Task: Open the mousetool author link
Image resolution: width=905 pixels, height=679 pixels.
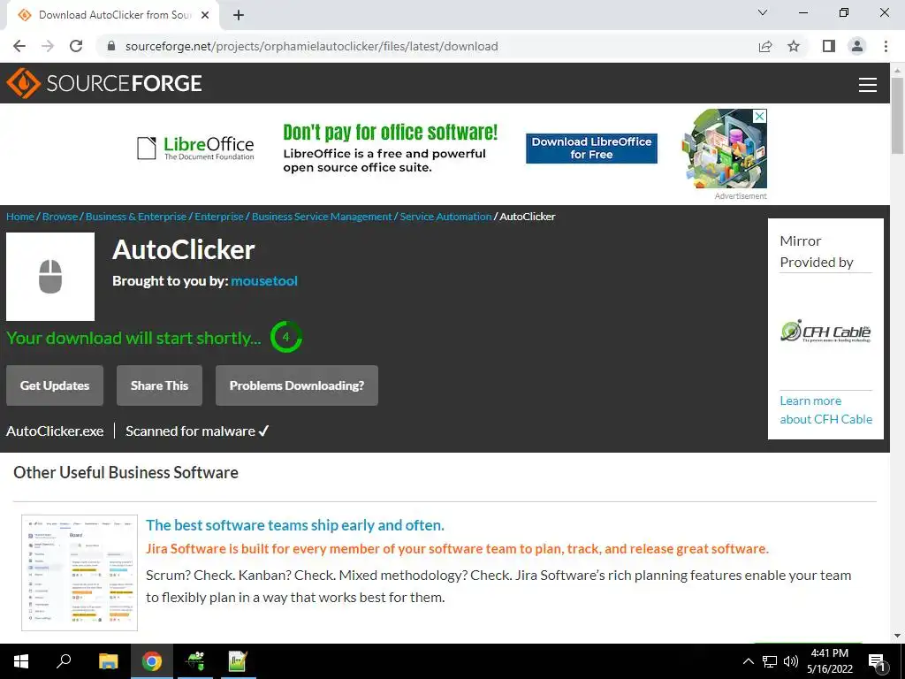Action: (x=264, y=281)
